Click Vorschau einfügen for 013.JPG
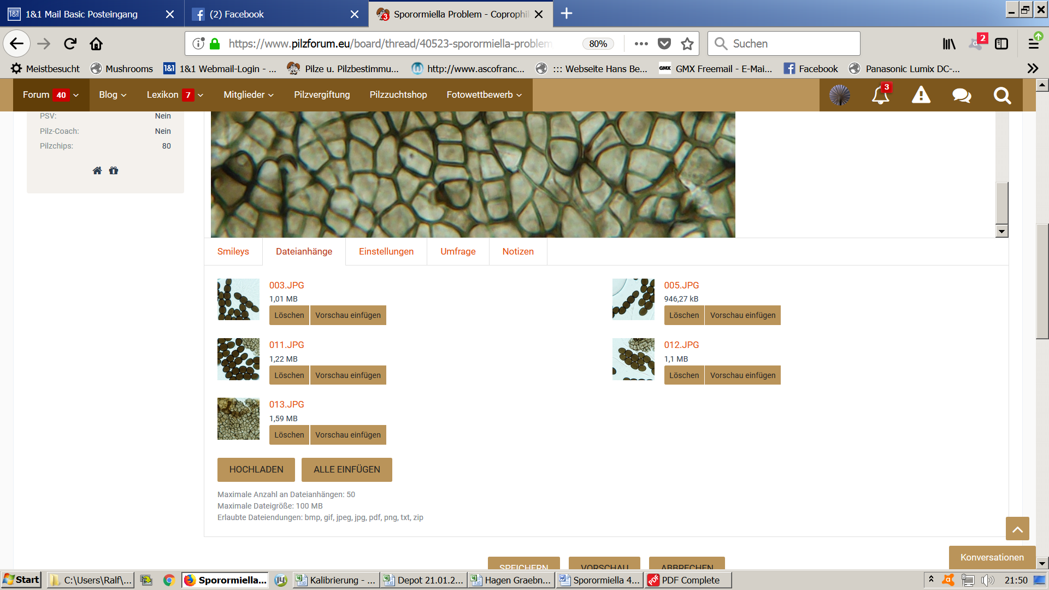This screenshot has height=590, width=1049. pyautogui.click(x=347, y=435)
